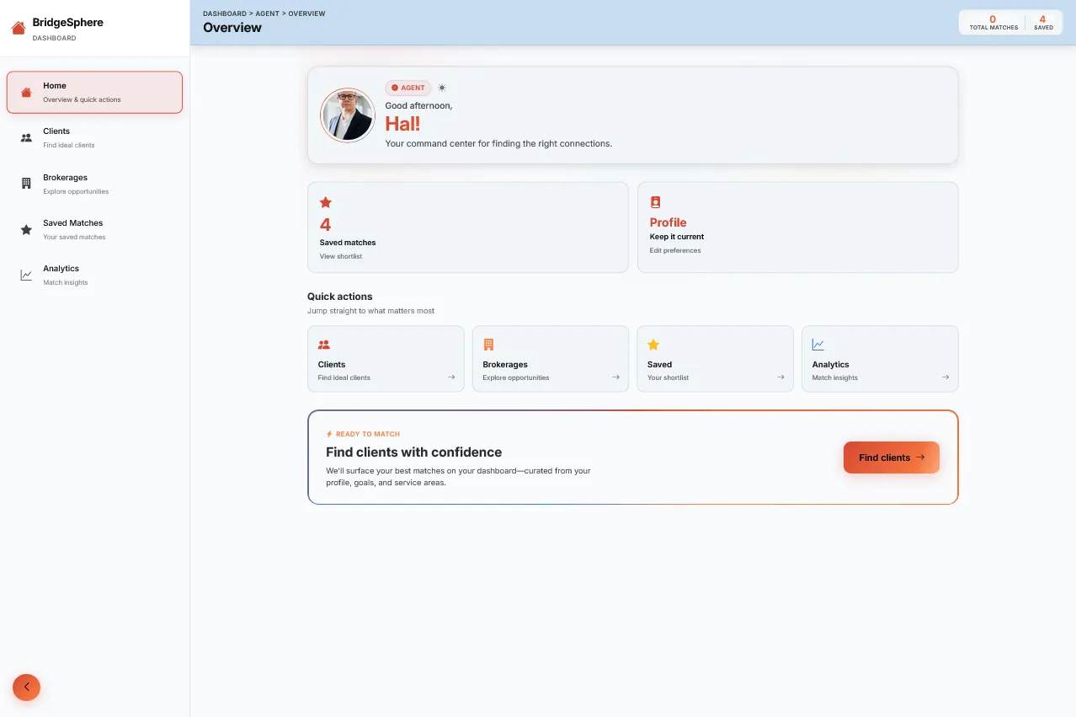Click the BridgeSphere house logo icon

tap(19, 28)
